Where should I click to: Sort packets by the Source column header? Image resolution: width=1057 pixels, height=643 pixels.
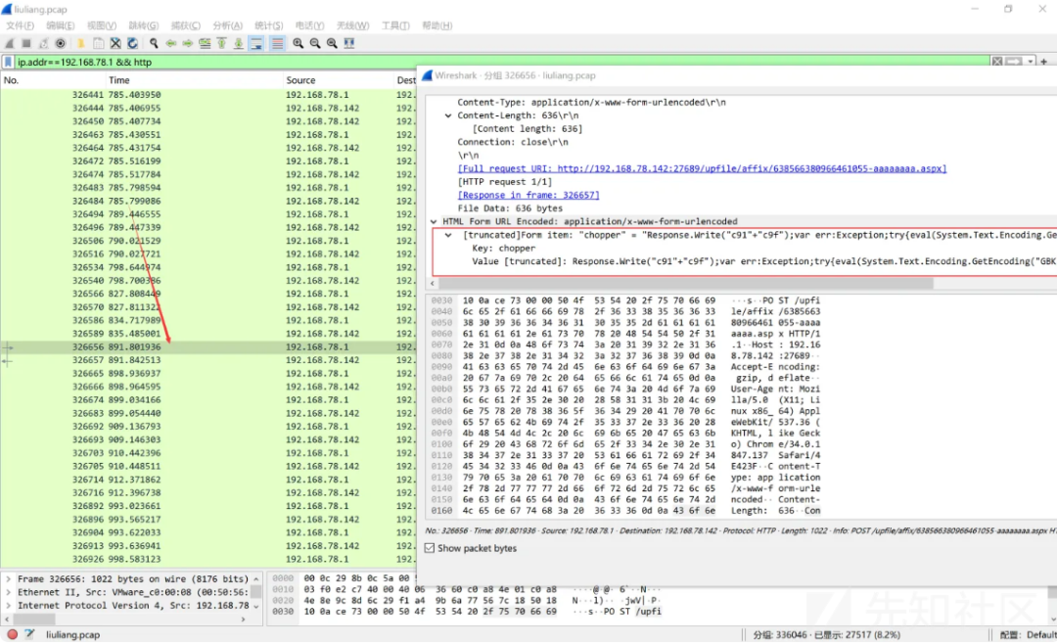[x=300, y=80]
